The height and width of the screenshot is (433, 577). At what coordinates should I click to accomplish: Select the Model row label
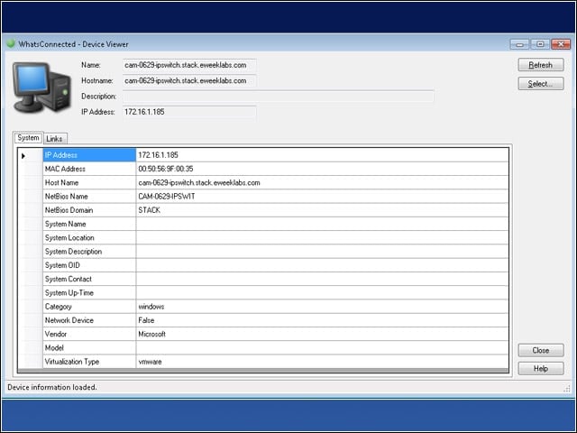[x=89, y=347]
